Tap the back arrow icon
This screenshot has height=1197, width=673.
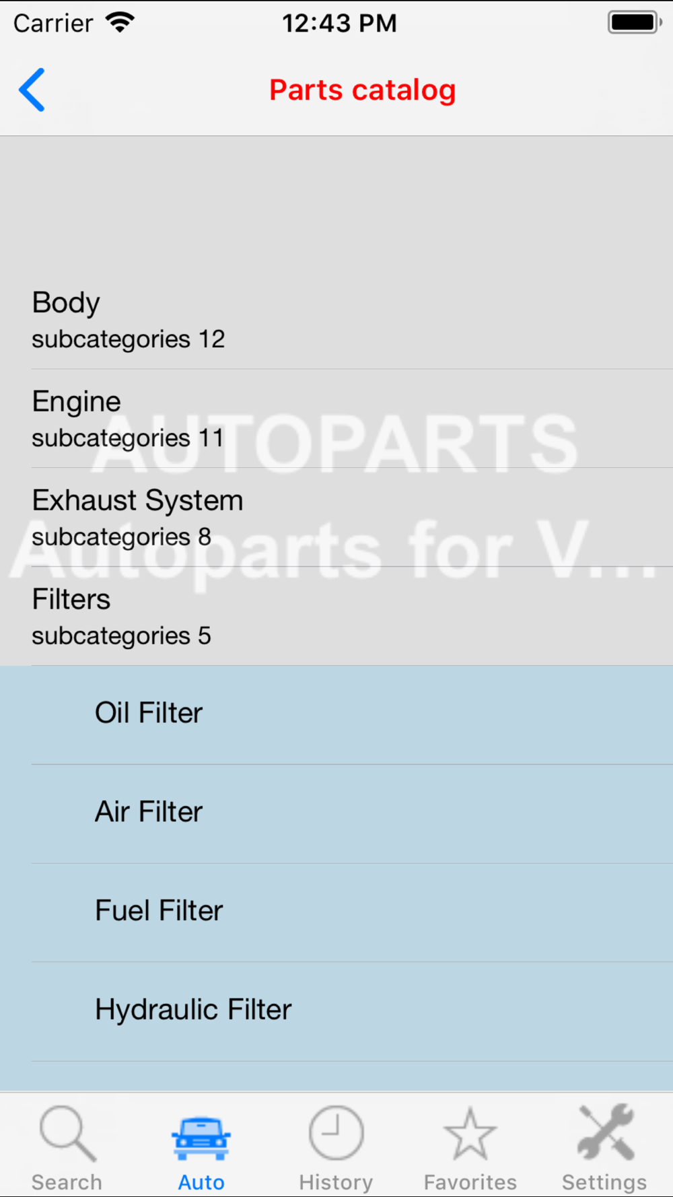32,90
